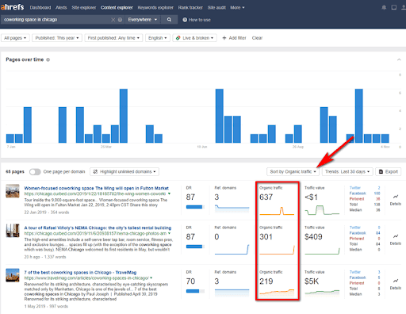Click the DR bar of The Wing row
Viewport: 406px width, 314px height.
coord(195,207)
